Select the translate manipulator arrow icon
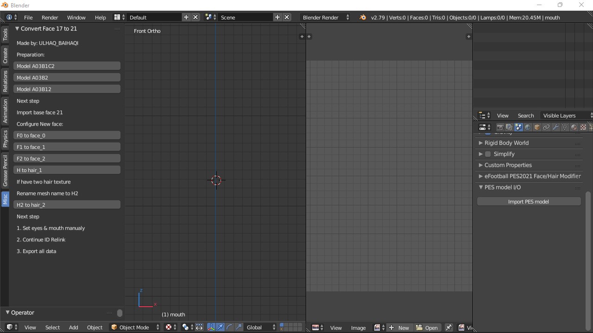This screenshot has width=593, height=333. coord(221,327)
